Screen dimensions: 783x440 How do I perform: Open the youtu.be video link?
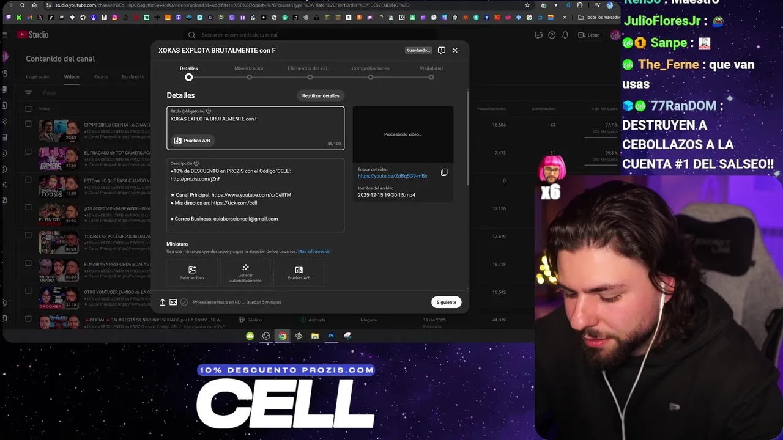[x=392, y=176]
